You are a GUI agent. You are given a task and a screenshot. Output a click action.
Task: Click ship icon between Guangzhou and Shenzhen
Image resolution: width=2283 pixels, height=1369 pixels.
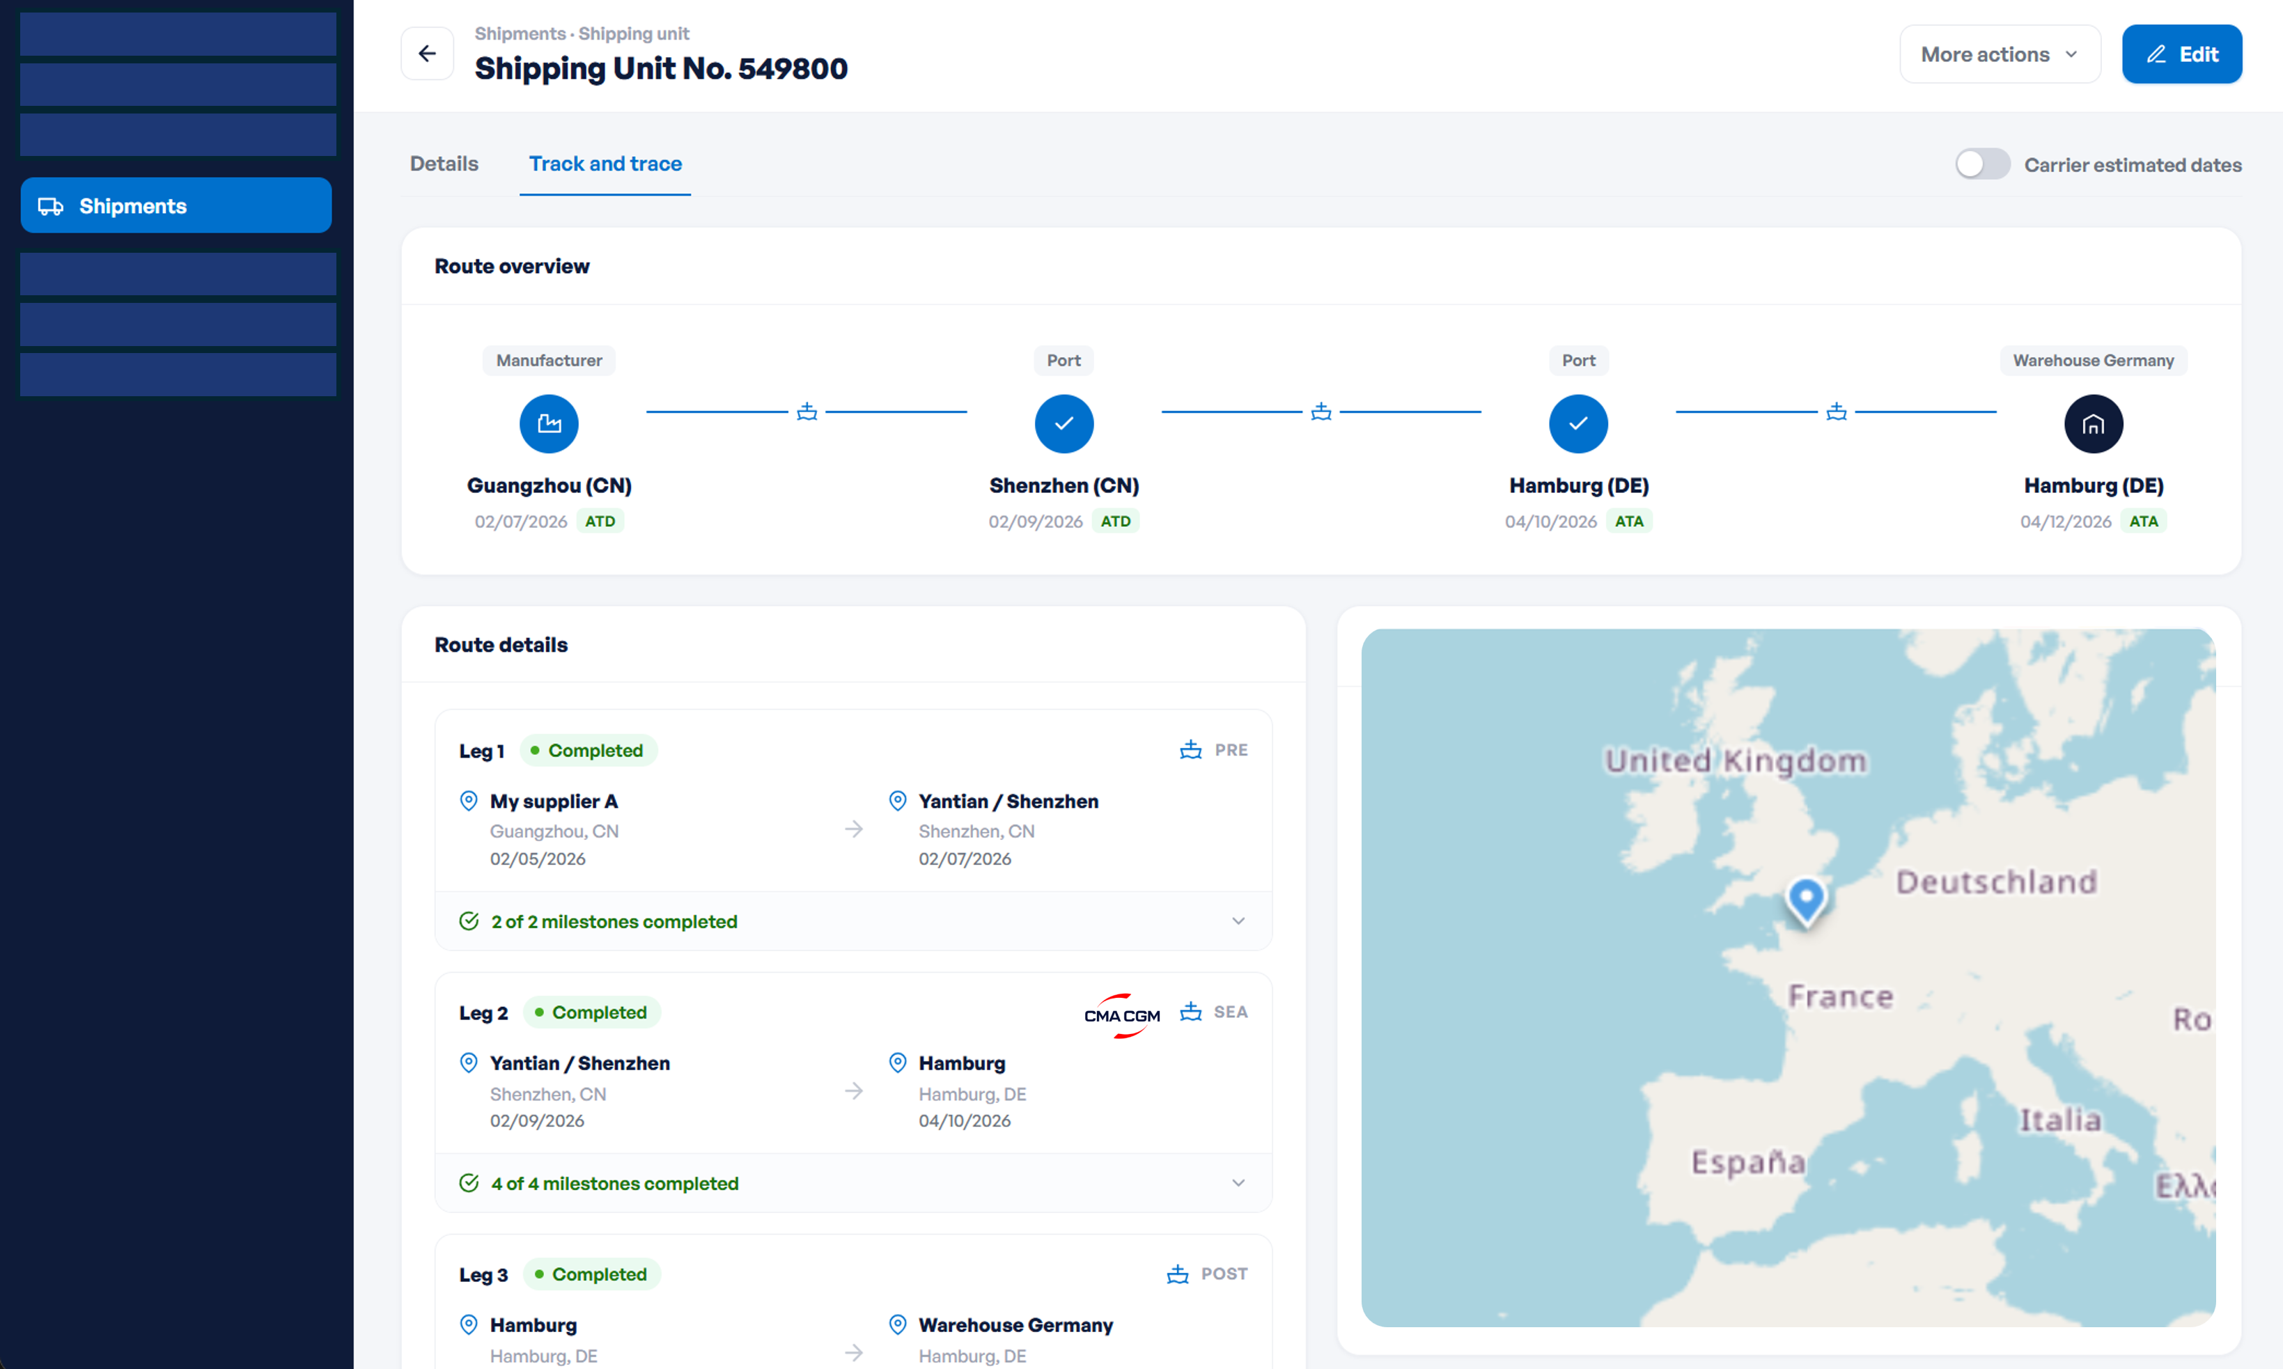coord(807,412)
